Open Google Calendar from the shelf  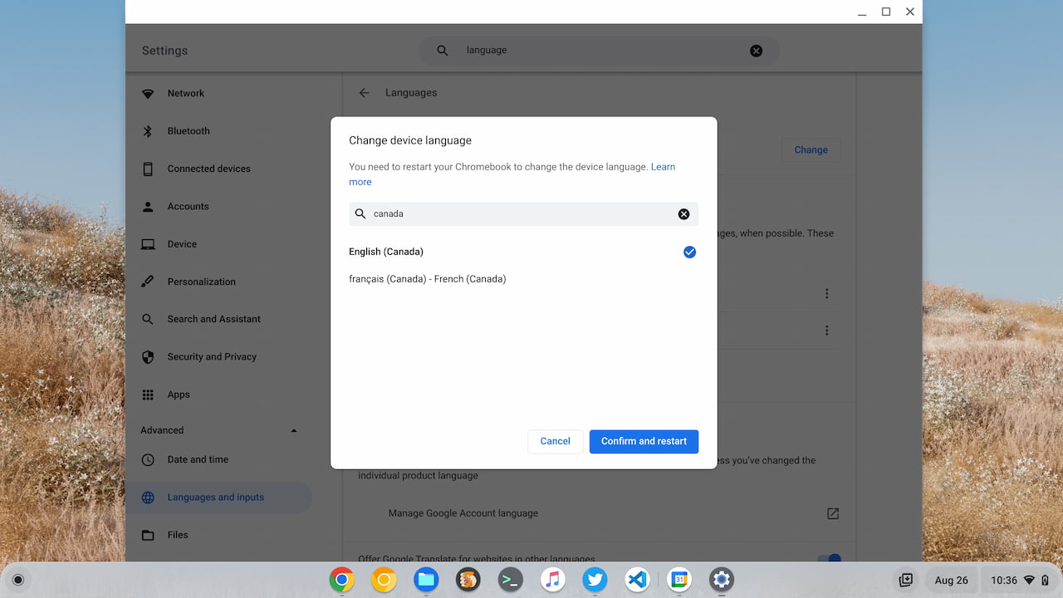tap(679, 580)
